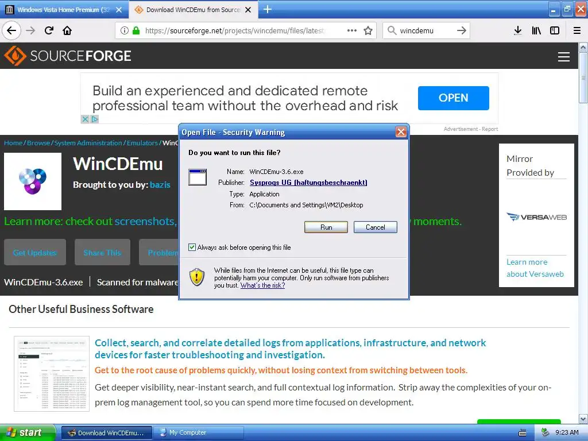Open the advertisement Report link
588x441 pixels.
pos(490,129)
